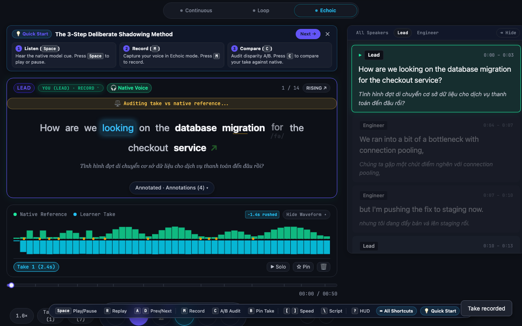Show the All Speakers tab
522x326 pixels.
click(x=372, y=33)
